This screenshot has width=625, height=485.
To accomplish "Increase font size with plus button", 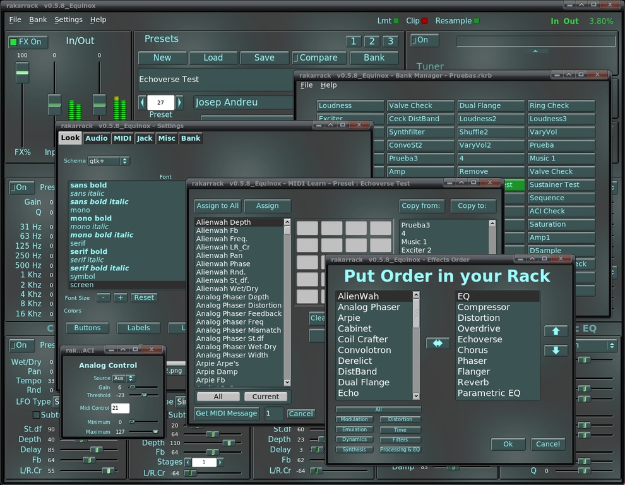I will click(120, 297).
